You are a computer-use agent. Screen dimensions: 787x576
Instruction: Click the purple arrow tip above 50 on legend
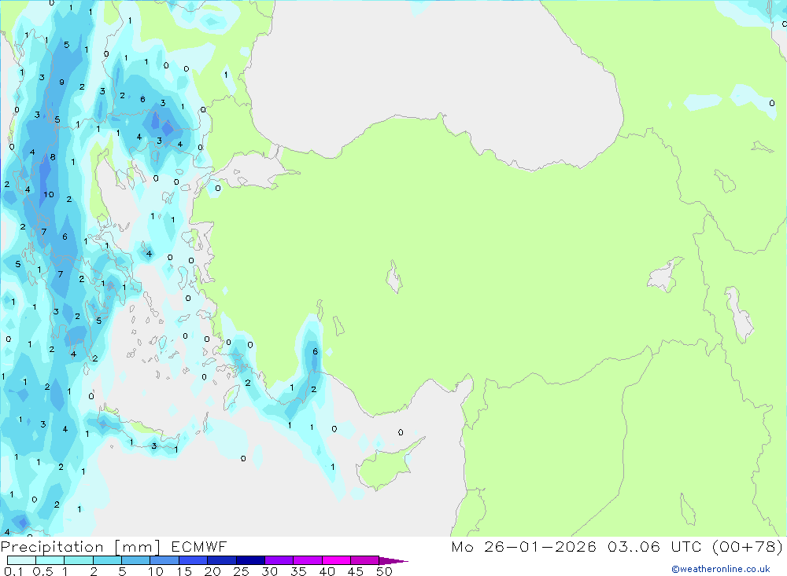[393, 561]
